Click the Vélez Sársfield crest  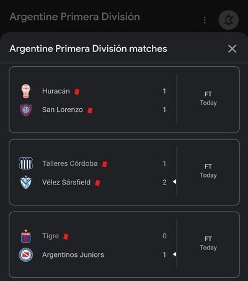[x=26, y=183]
